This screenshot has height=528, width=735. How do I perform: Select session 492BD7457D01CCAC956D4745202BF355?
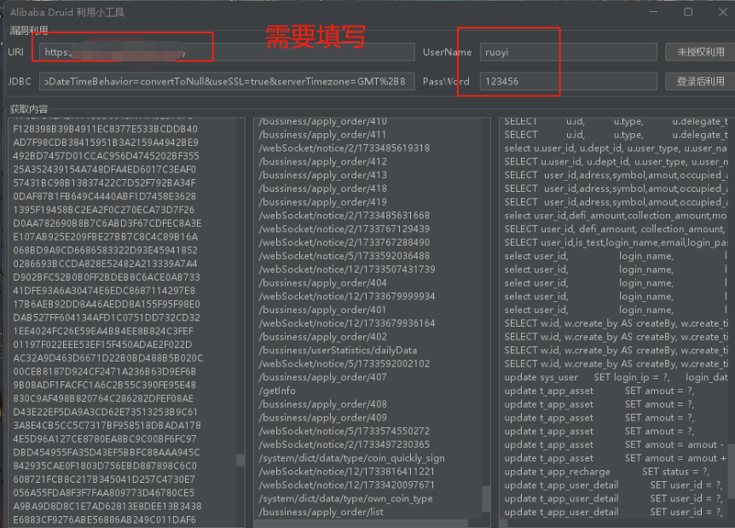[x=106, y=156]
